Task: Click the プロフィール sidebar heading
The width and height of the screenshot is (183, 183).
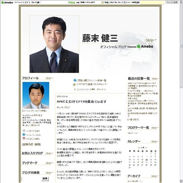Action: pyautogui.click(x=30, y=78)
